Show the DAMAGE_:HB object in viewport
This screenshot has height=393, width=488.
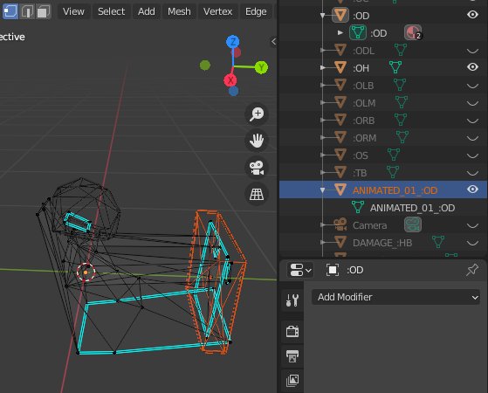(x=472, y=243)
